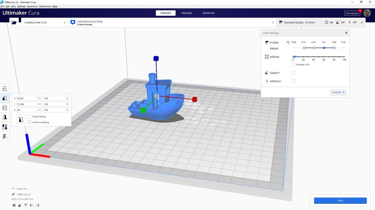The height and width of the screenshot is (210, 375).
Task: Rename 3DBenchy (2) via pencil icon
Action: tap(13, 194)
